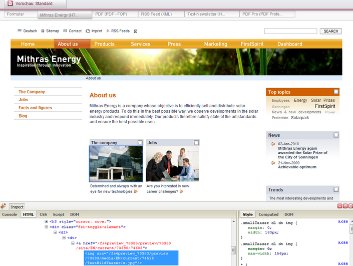The image size is (353, 266).
Task: Click the RSS Feeds signal icon
Action: [108, 31]
